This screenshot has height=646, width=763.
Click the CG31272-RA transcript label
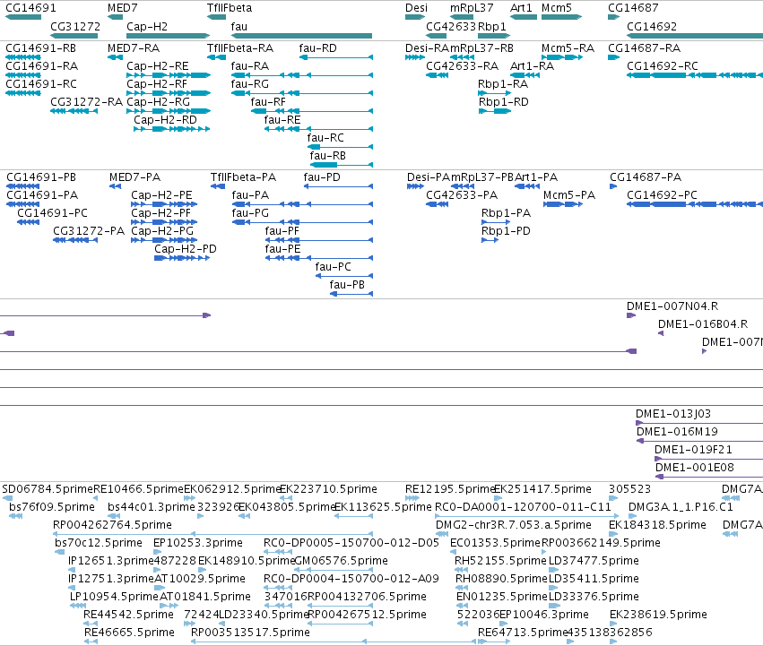tap(87, 102)
